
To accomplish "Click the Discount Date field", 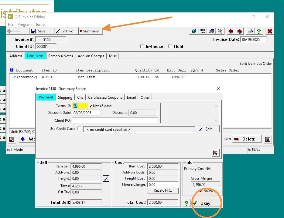I will click(86, 113).
